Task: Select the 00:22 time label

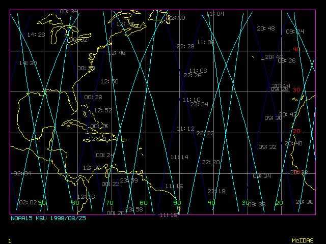Action: pos(111,184)
